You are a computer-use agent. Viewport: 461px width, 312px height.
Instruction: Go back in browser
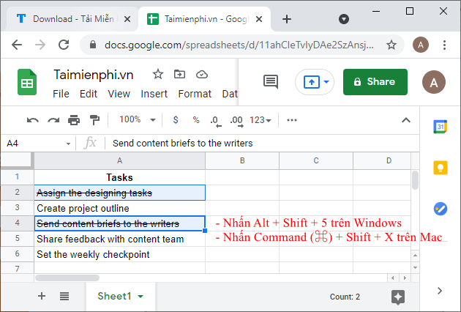coord(17,45)
